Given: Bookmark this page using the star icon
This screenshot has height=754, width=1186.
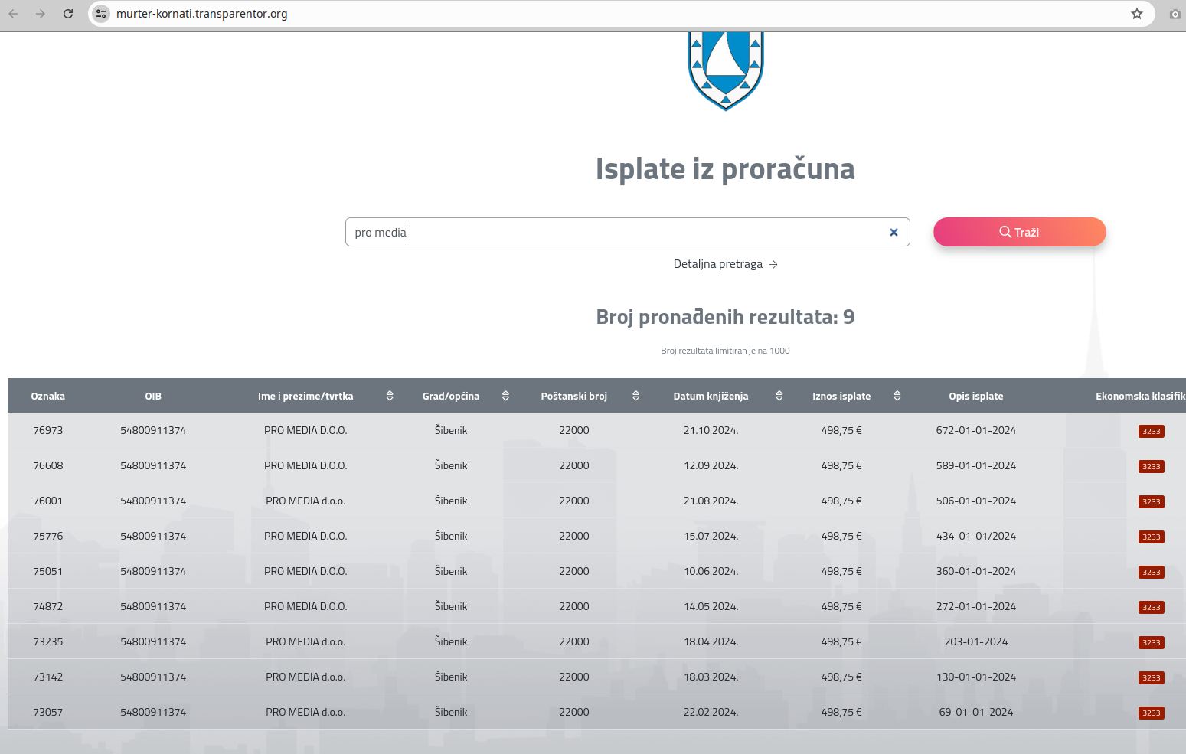Looking at the screenshot, I should [1137, 14].
